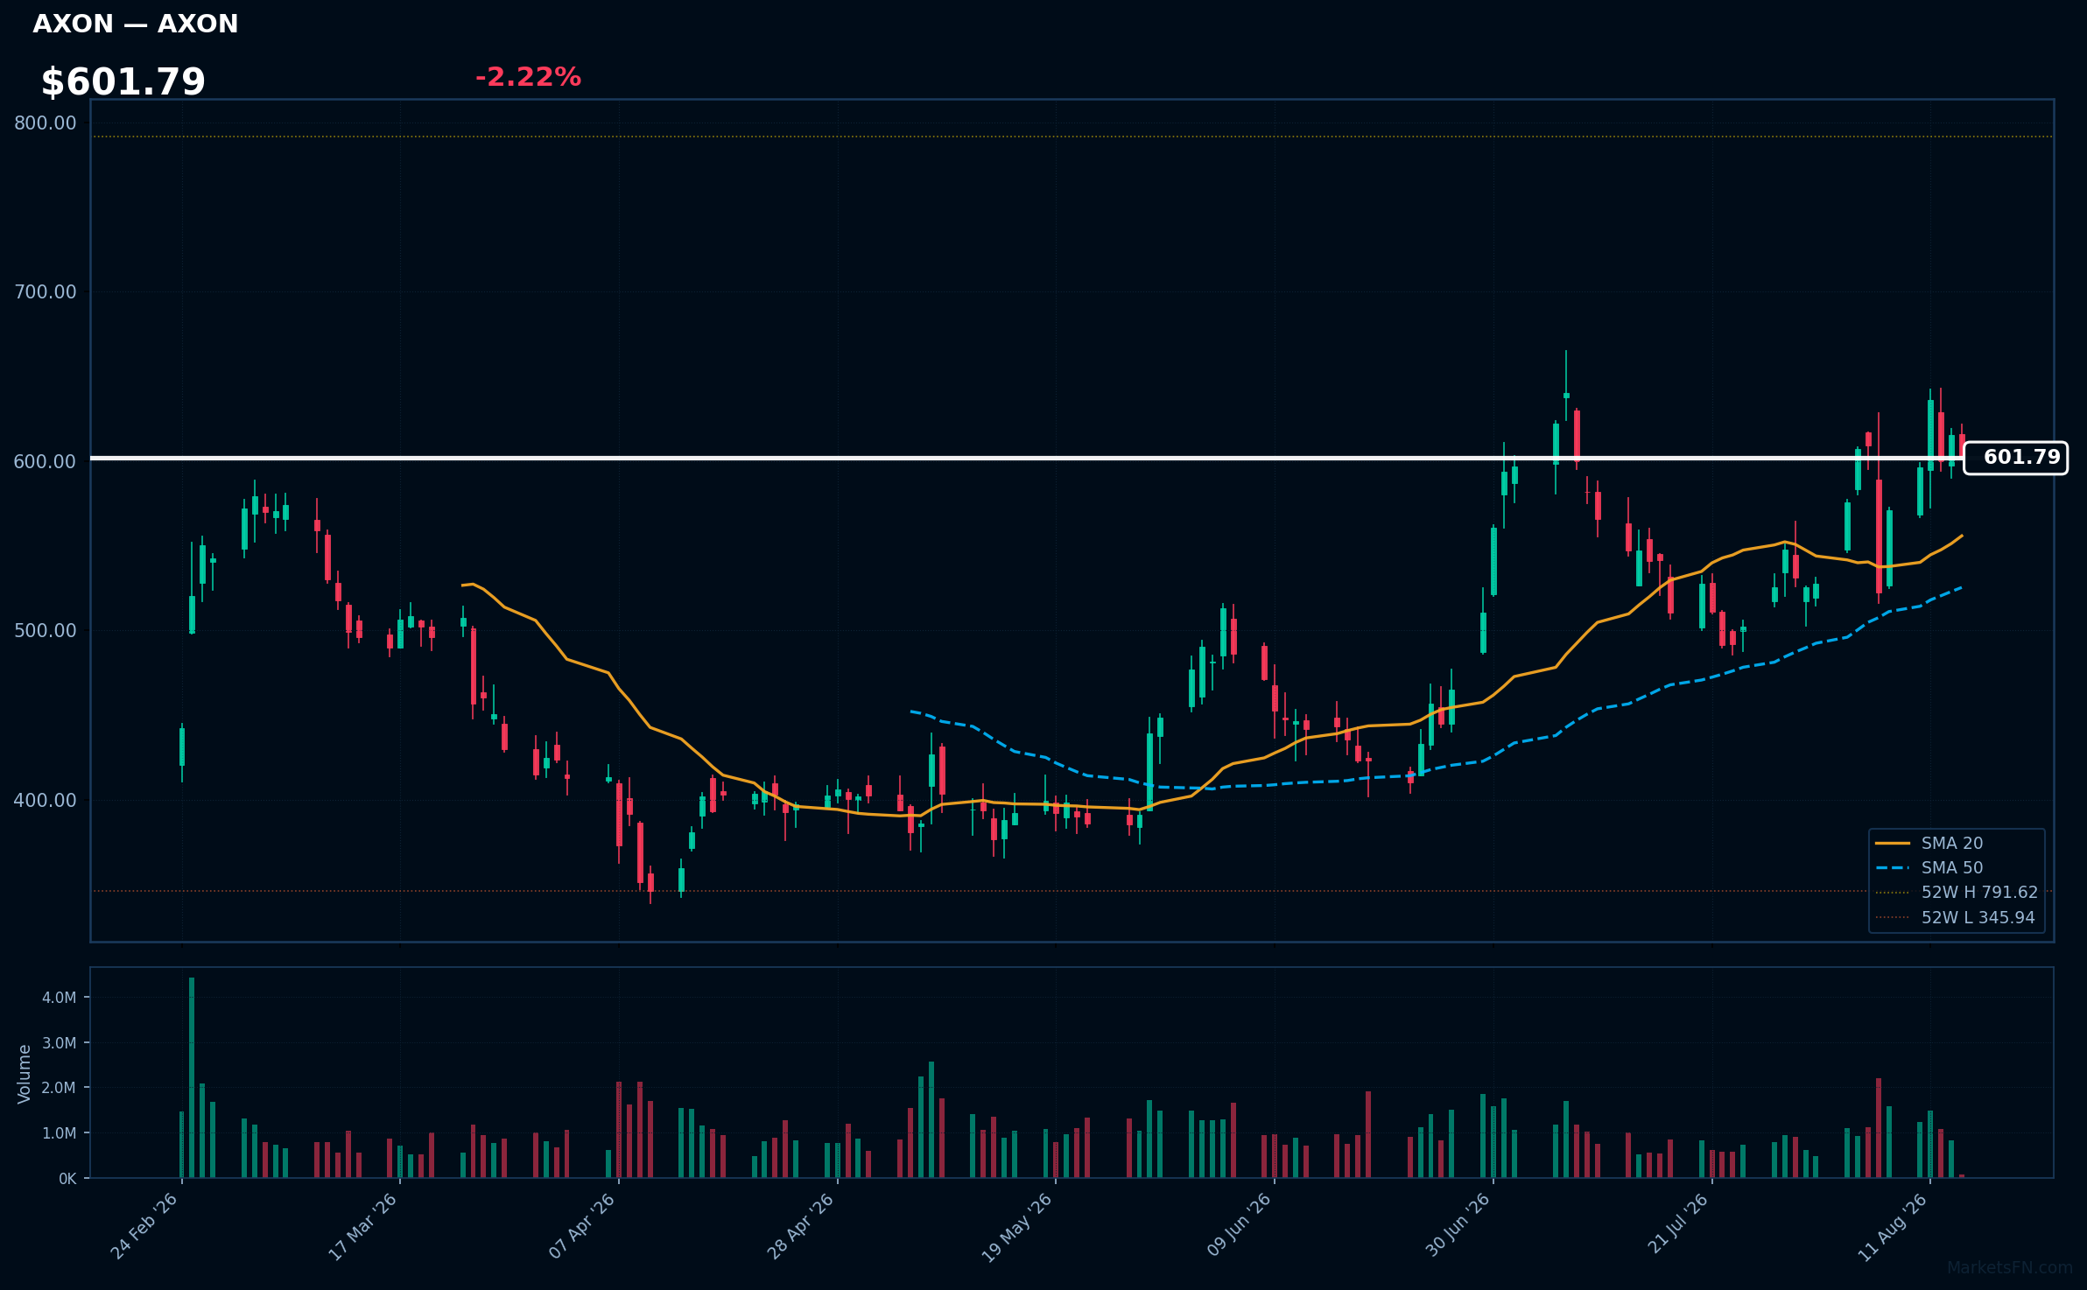The image size is (2087, 1290).
Task: Click the 601.79 price label tag
Action: pos(2016,458)
